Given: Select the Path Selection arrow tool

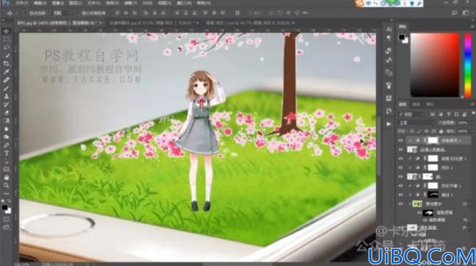Looking at the screenshot, I should click(x=6, y=161).
